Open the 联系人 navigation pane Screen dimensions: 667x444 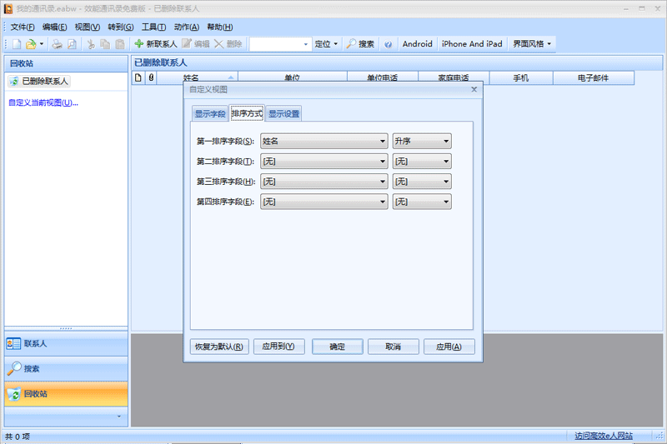(x=66, y=344)
